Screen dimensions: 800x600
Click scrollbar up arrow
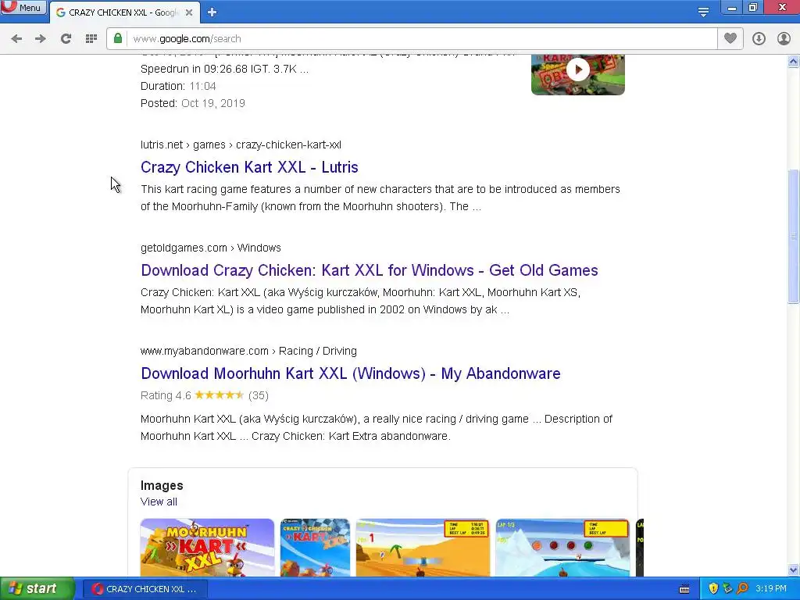(794, 62)
